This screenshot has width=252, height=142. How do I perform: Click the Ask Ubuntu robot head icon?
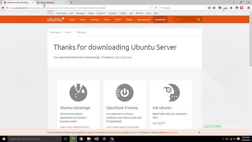pyautogui.click(x=172, y=93)
